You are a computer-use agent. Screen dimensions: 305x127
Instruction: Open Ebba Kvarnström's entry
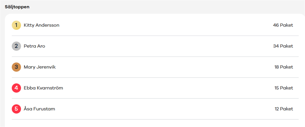click(x=43, y=88)
